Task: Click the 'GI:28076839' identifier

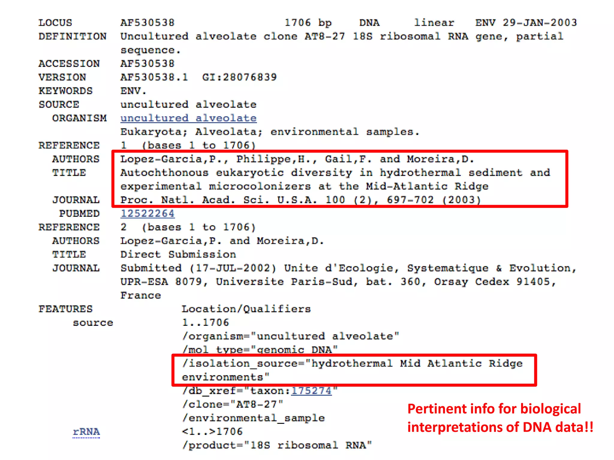Action: 239,77
